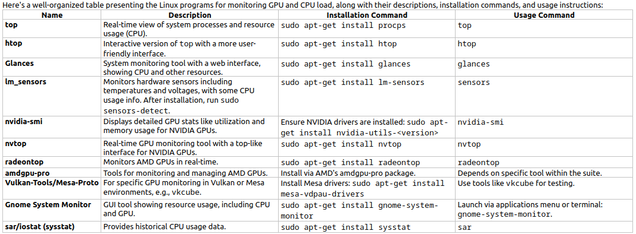Click the lm_sensors row name
This screenshot has width=636, height=234.
point(26,82)
